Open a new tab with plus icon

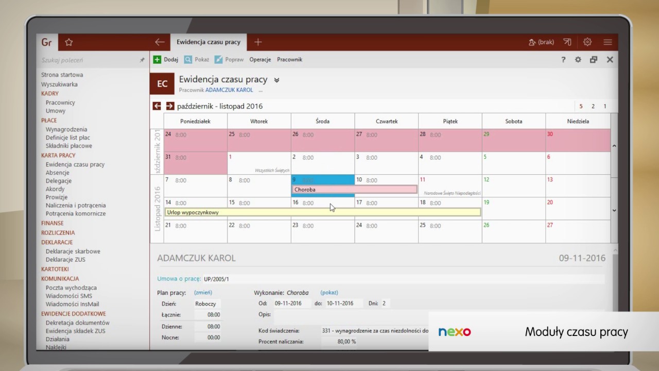click(258, 42)
